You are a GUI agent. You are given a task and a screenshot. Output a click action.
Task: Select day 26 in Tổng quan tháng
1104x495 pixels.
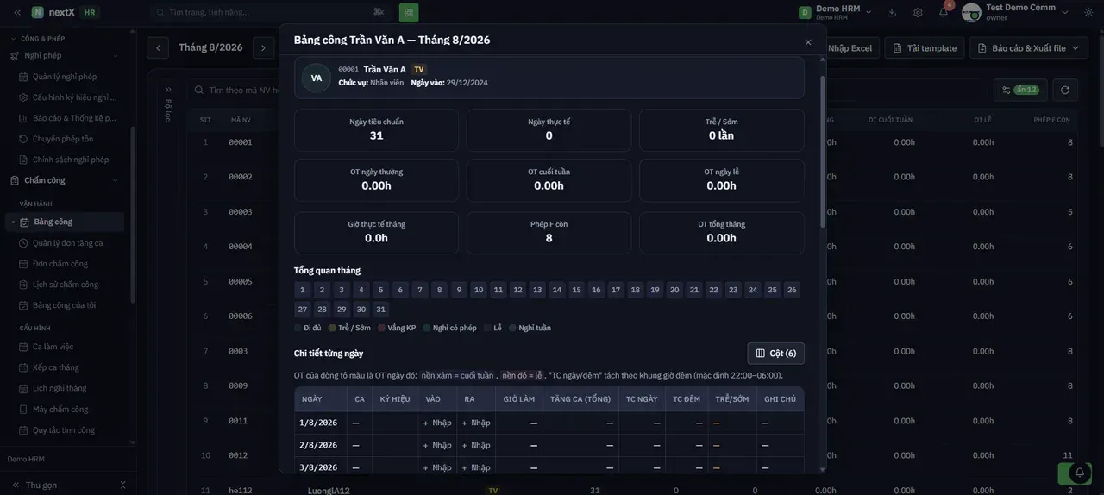[792, 290]
